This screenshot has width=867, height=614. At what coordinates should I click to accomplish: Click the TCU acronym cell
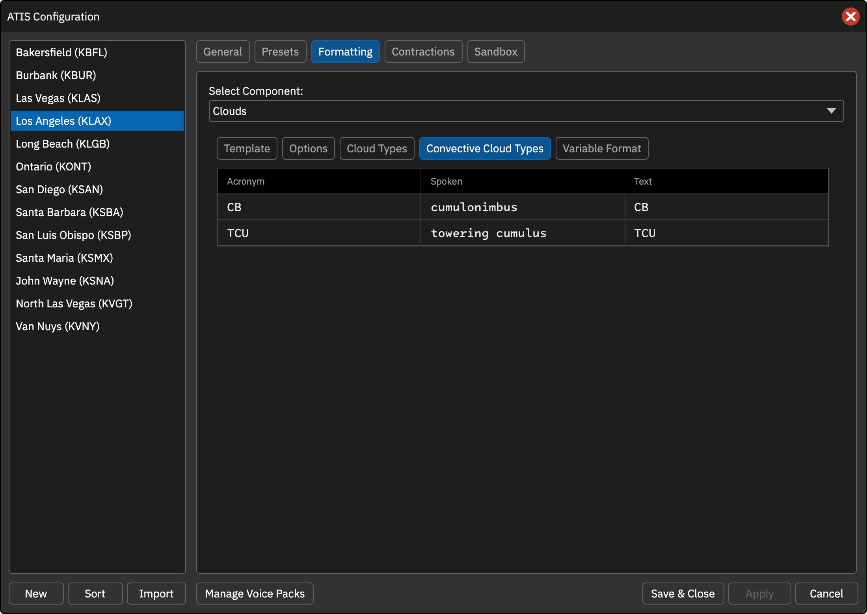pos(319,233)
